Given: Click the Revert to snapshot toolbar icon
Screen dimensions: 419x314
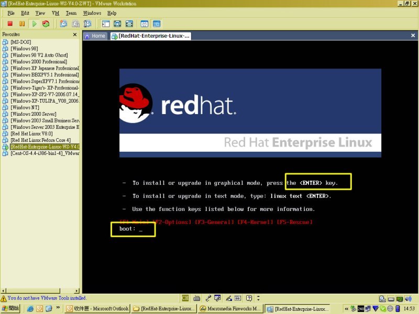Looking at the screenshot, I should pos(75,24).
